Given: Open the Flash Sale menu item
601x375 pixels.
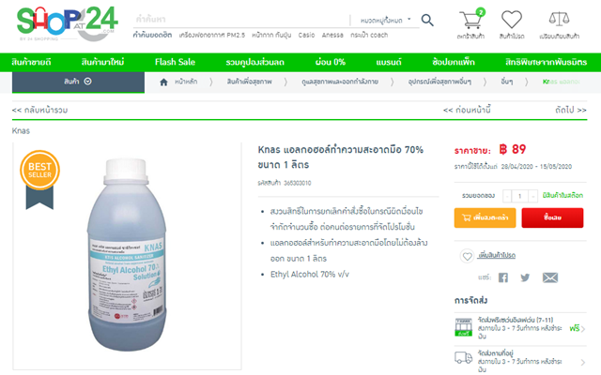Looking at the screenshot, I should tap(176, 62).
